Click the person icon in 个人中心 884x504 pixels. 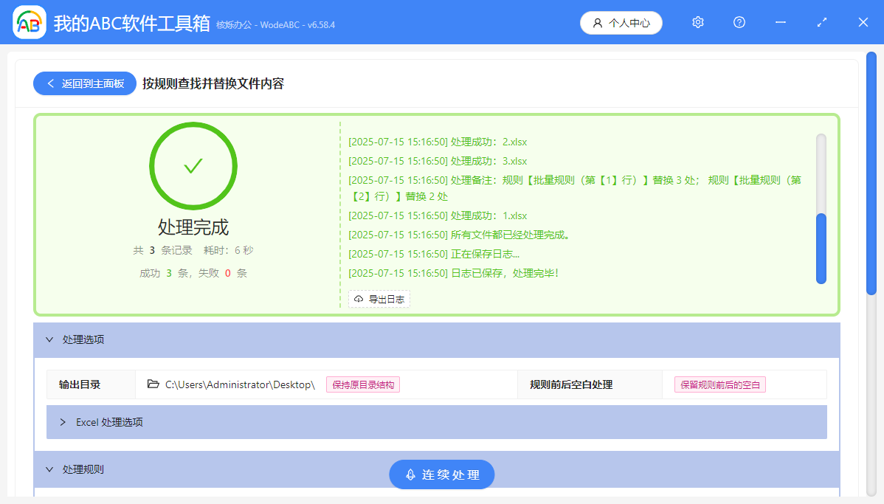(596, 22)
